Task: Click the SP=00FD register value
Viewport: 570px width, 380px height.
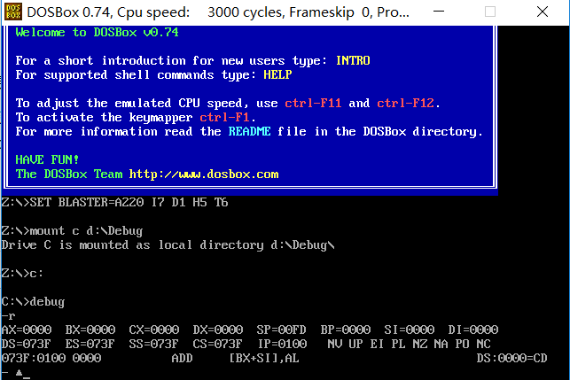Action: 281,330
